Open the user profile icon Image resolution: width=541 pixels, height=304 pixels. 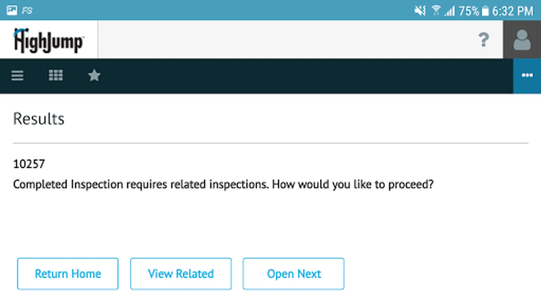coord(522,40)
